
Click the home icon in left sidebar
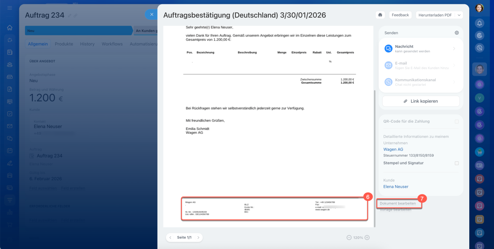10,28
